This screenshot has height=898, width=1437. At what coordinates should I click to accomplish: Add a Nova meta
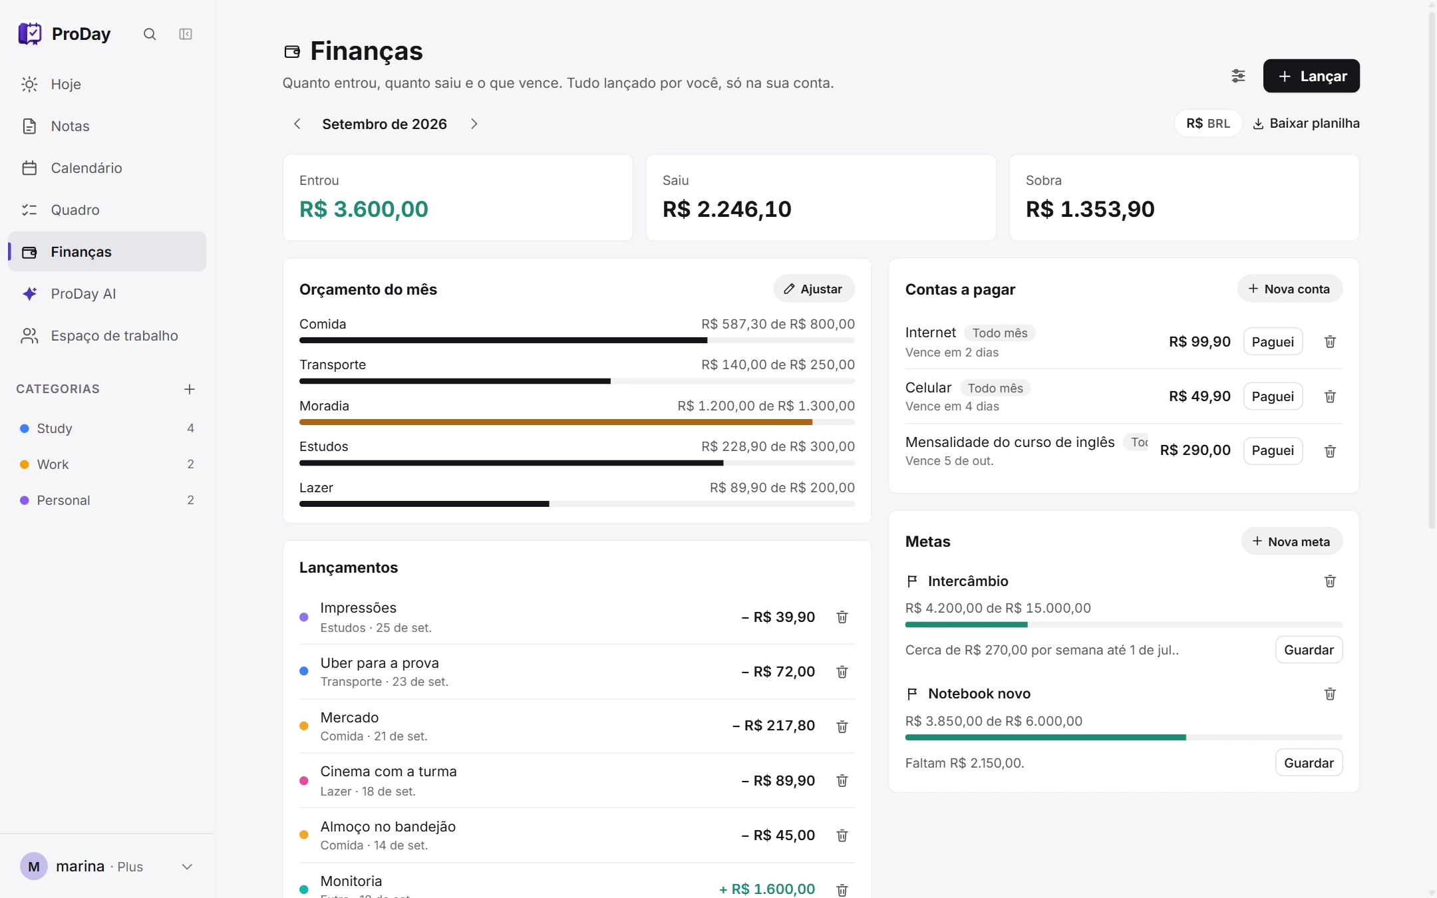pos(1291,541)
